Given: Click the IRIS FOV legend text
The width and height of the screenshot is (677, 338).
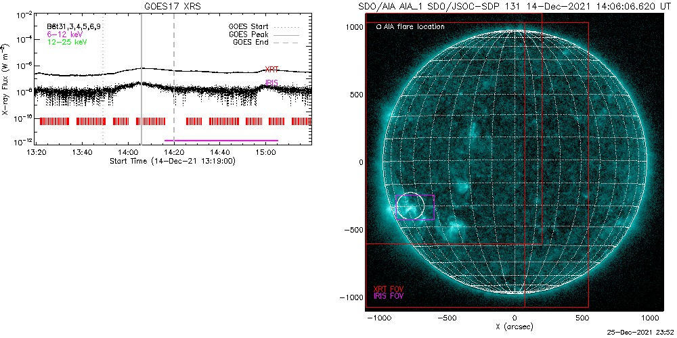Looking at the screenshot, I should pyautogui.click(x=389, y=296).
